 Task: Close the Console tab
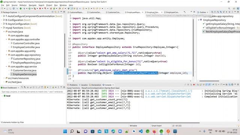[x=113, y=85]
